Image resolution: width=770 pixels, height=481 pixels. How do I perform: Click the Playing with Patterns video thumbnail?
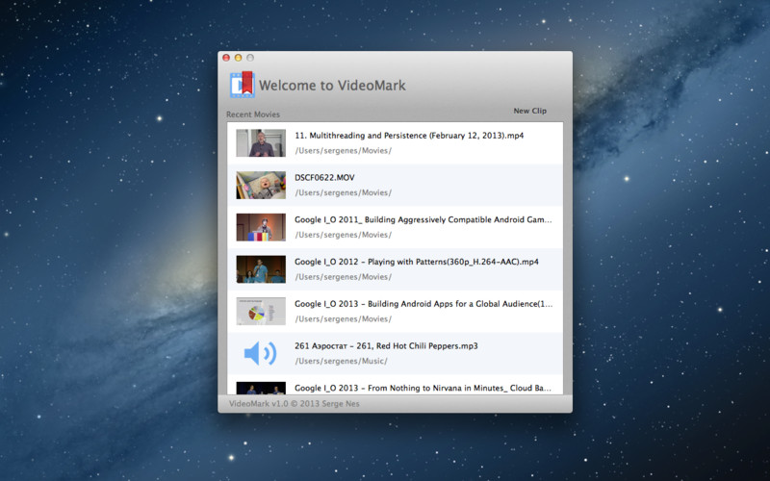click(x=261, y=269)
